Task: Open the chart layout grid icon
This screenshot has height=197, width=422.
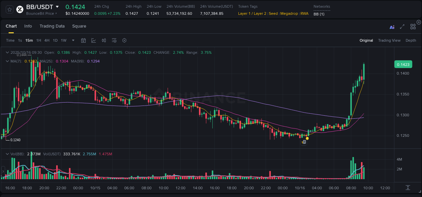Action: click(x=413, y=27)
